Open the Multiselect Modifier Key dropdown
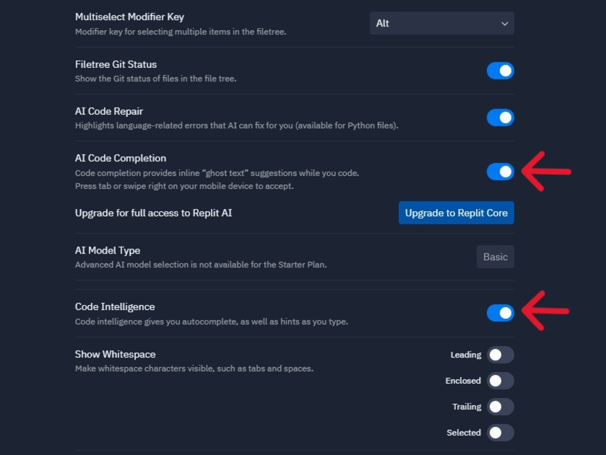 [x=441, y=24]
